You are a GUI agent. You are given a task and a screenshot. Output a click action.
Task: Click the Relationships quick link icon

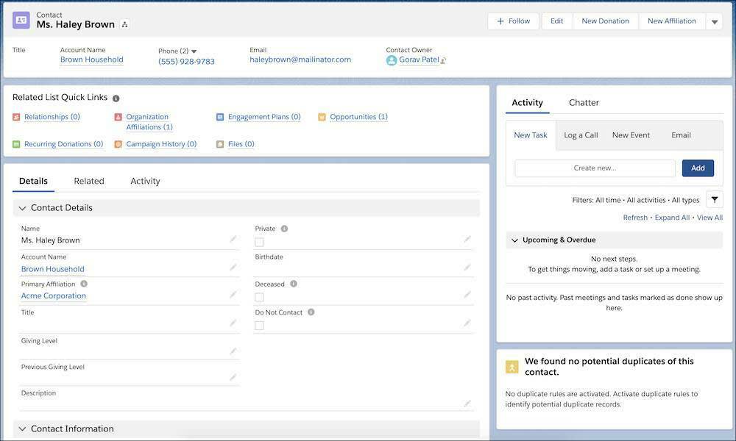(x=16, y=117)
